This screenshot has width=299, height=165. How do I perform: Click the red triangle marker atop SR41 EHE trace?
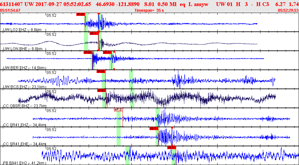(172, 128)
